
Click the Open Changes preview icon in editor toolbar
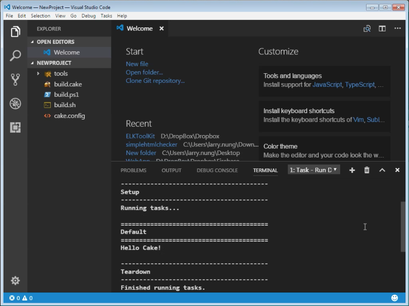[x=367, y=28]
